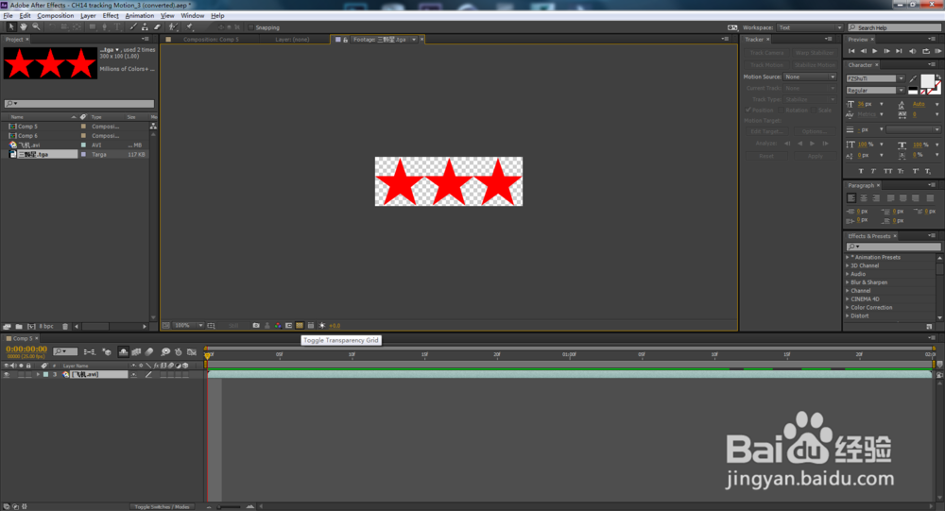Click the Graph Editor timeline icon
Viewport: 945px width, 511px height.
coord(192,352)
